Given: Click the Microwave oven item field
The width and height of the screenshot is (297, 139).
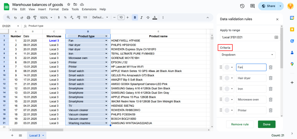Looking at the screenshot, I should pyautogui.click(x=251, y=99).
